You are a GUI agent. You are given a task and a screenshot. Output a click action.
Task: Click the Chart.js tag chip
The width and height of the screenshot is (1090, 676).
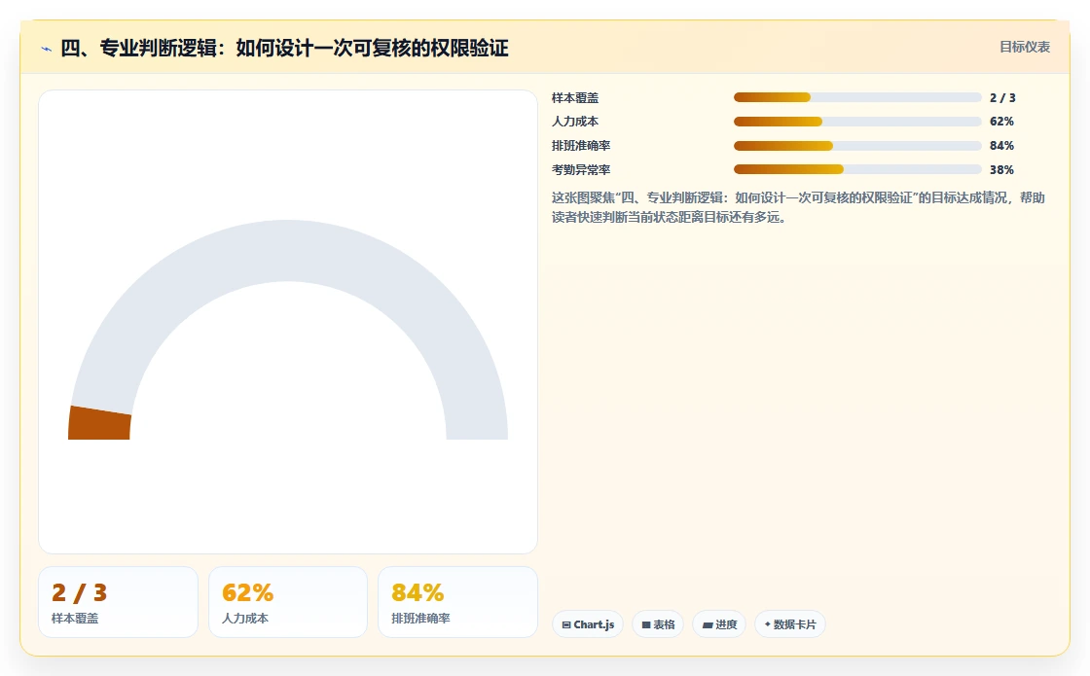point(588,624)
